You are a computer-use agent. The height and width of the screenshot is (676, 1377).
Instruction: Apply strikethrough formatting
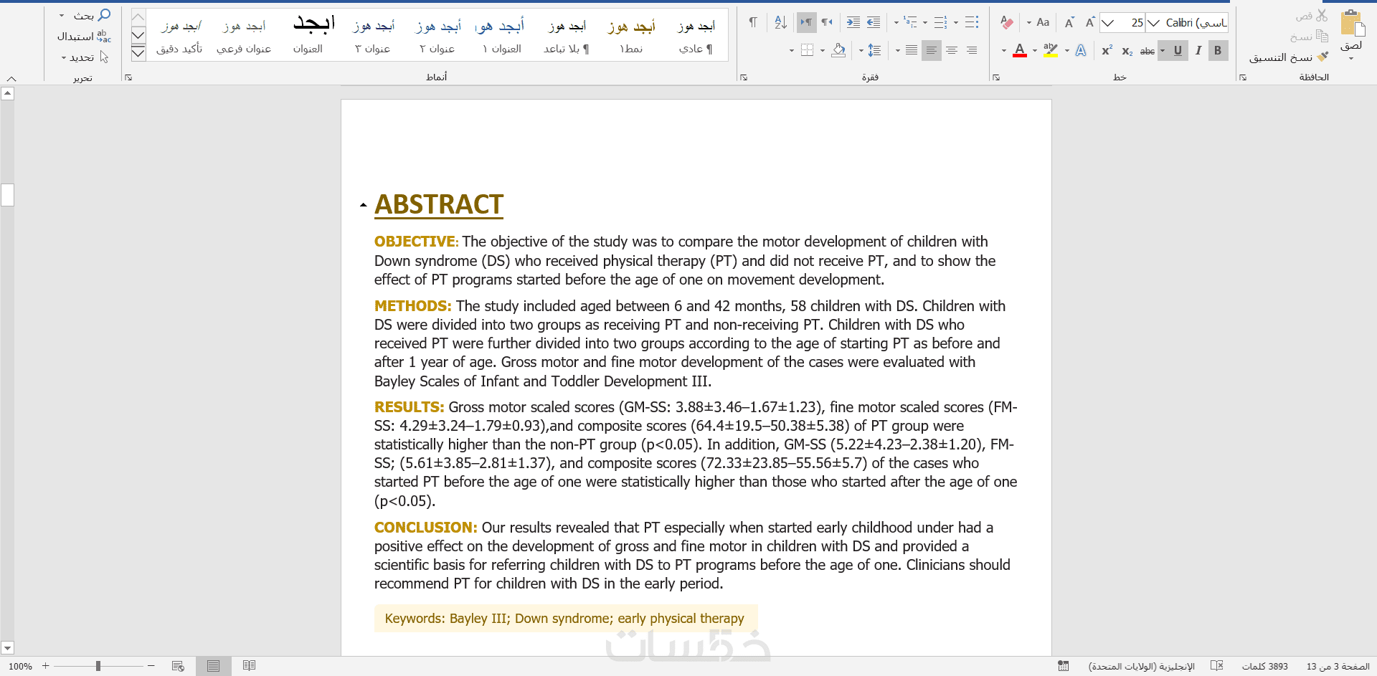pos(1147,50)
